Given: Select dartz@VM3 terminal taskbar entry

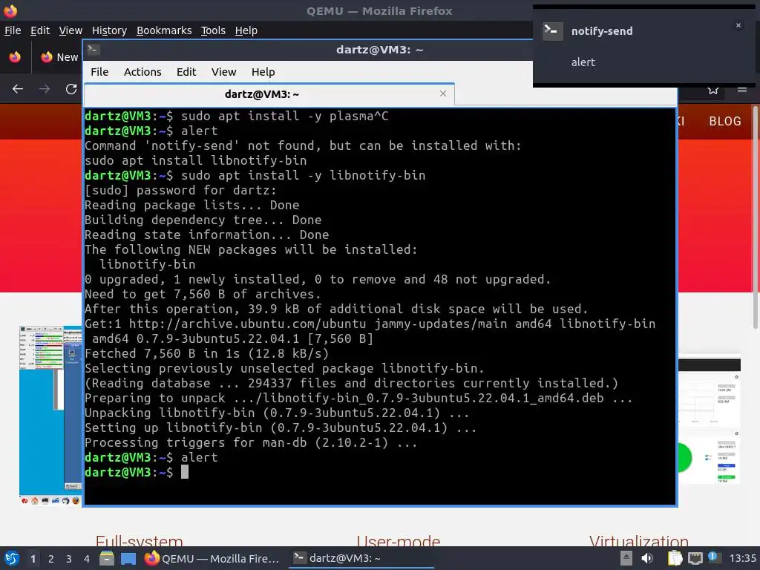Looking at the screenshot, I should coord(361,558).
